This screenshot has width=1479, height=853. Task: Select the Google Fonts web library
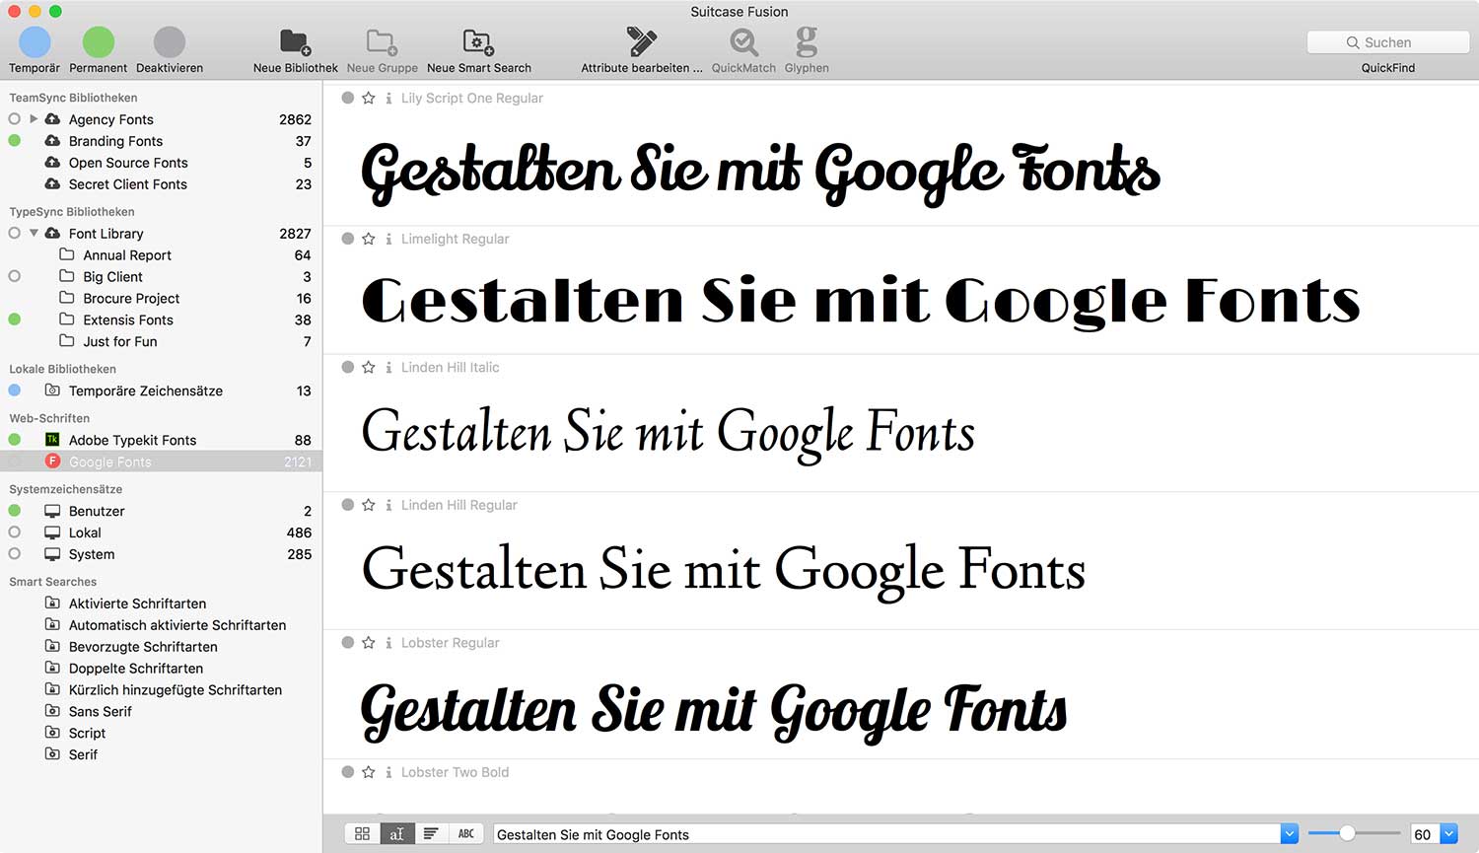coord(161,462)
